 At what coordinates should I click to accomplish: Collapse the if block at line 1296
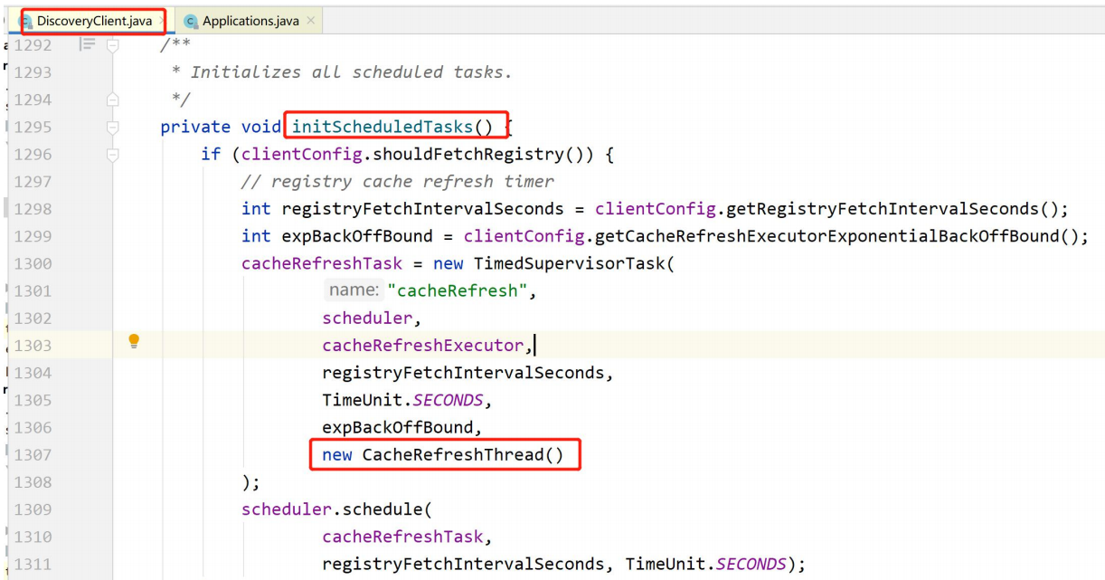pyautogui.click(x=112, y=154)
